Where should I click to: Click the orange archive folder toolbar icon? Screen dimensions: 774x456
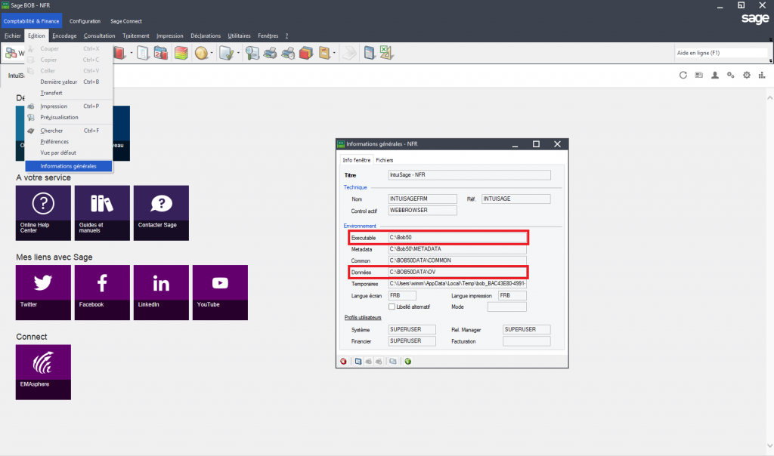coord(324,54)
